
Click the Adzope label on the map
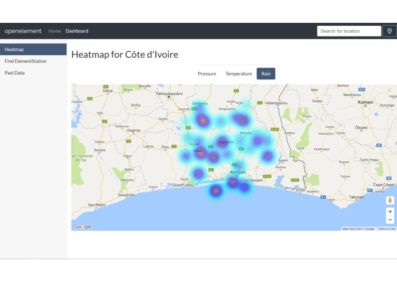point(246,133)
